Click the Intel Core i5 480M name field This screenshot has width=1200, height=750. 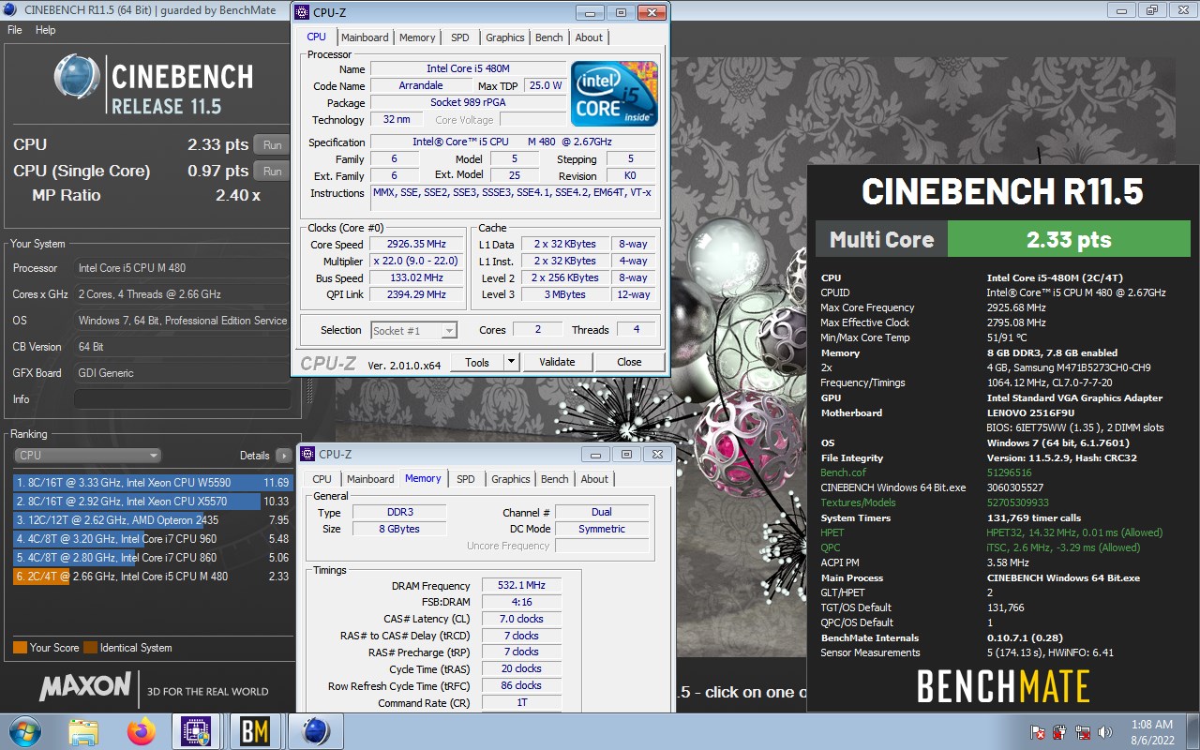tap(468, 68)
